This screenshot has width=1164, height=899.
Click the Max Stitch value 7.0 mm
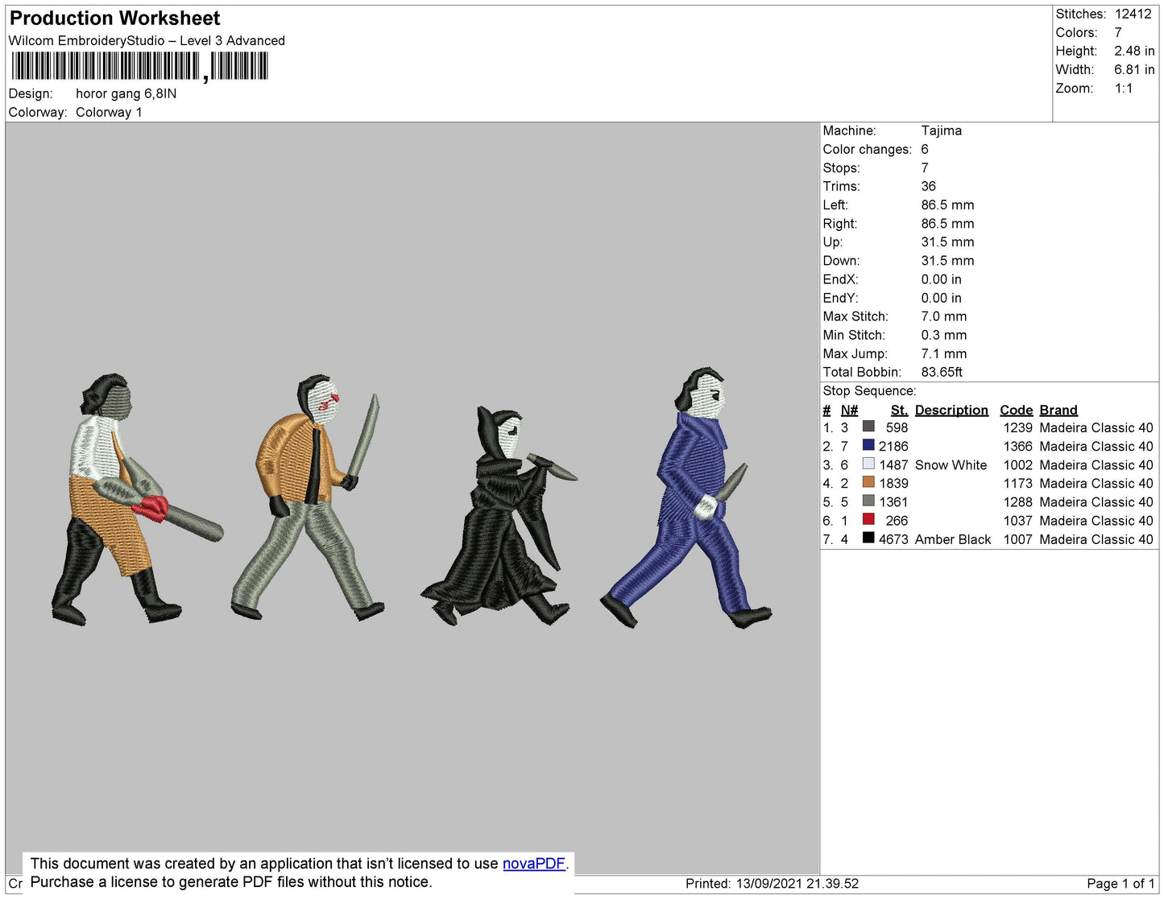944,316
